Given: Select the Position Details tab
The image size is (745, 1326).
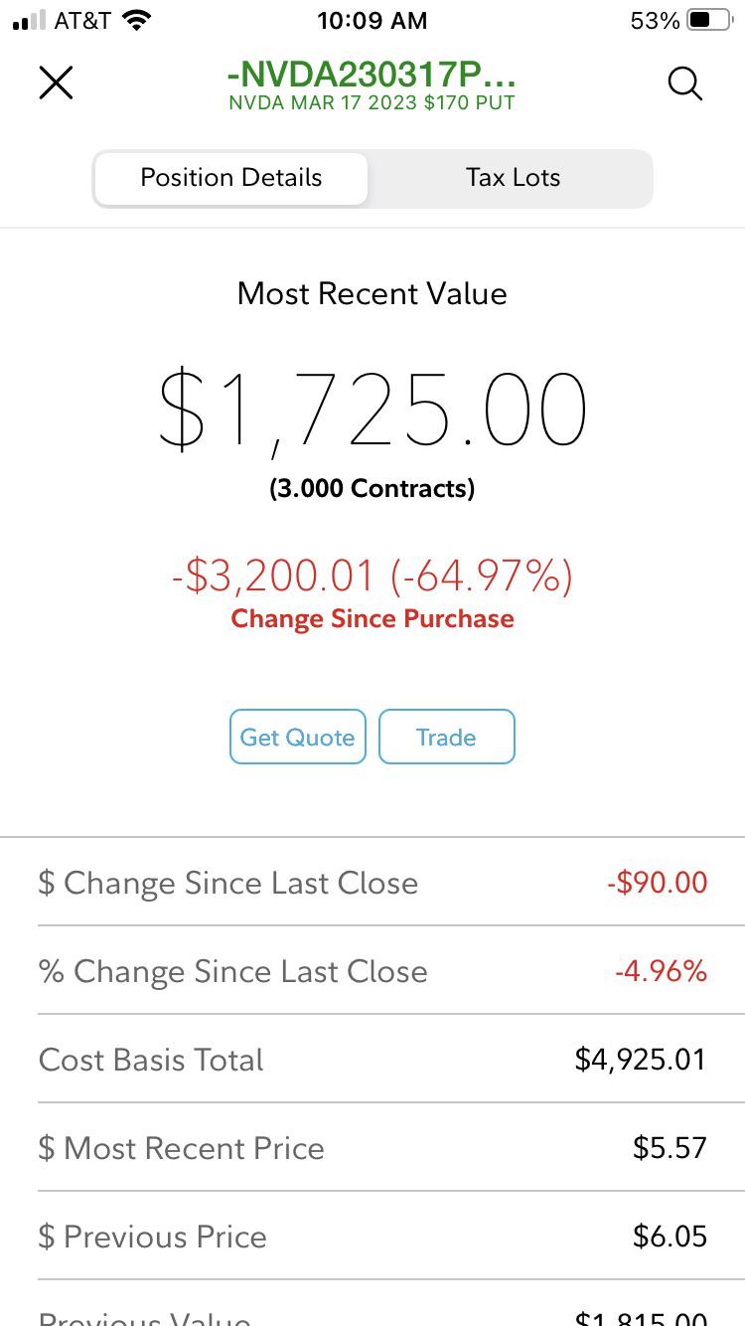Looking at the screenshot, I should (231, 178).
